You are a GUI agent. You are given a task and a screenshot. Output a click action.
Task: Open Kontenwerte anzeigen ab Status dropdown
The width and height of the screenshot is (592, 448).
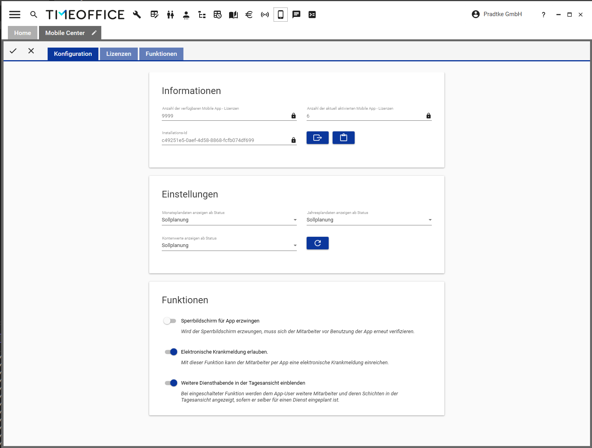229,245
